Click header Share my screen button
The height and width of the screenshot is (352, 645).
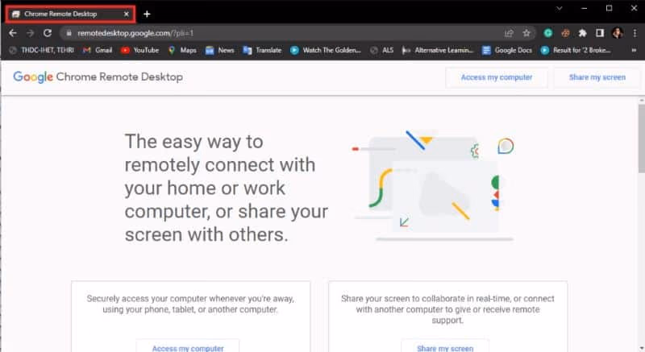597,77
